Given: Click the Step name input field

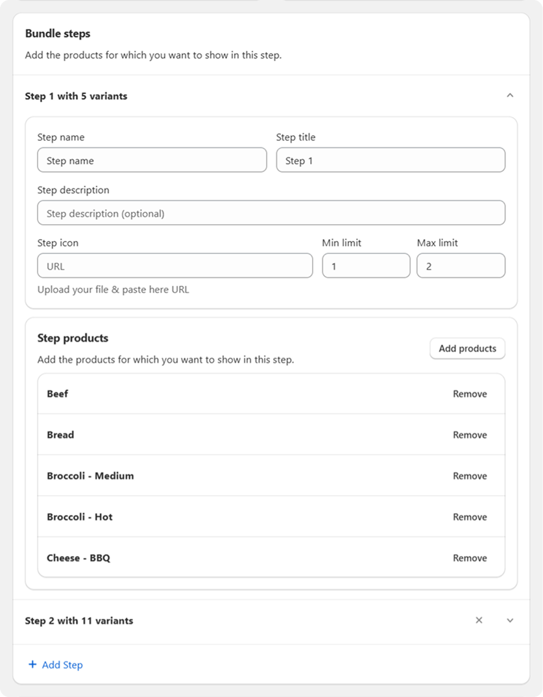Looking at the screenshot, I should [x=152, y=160].
